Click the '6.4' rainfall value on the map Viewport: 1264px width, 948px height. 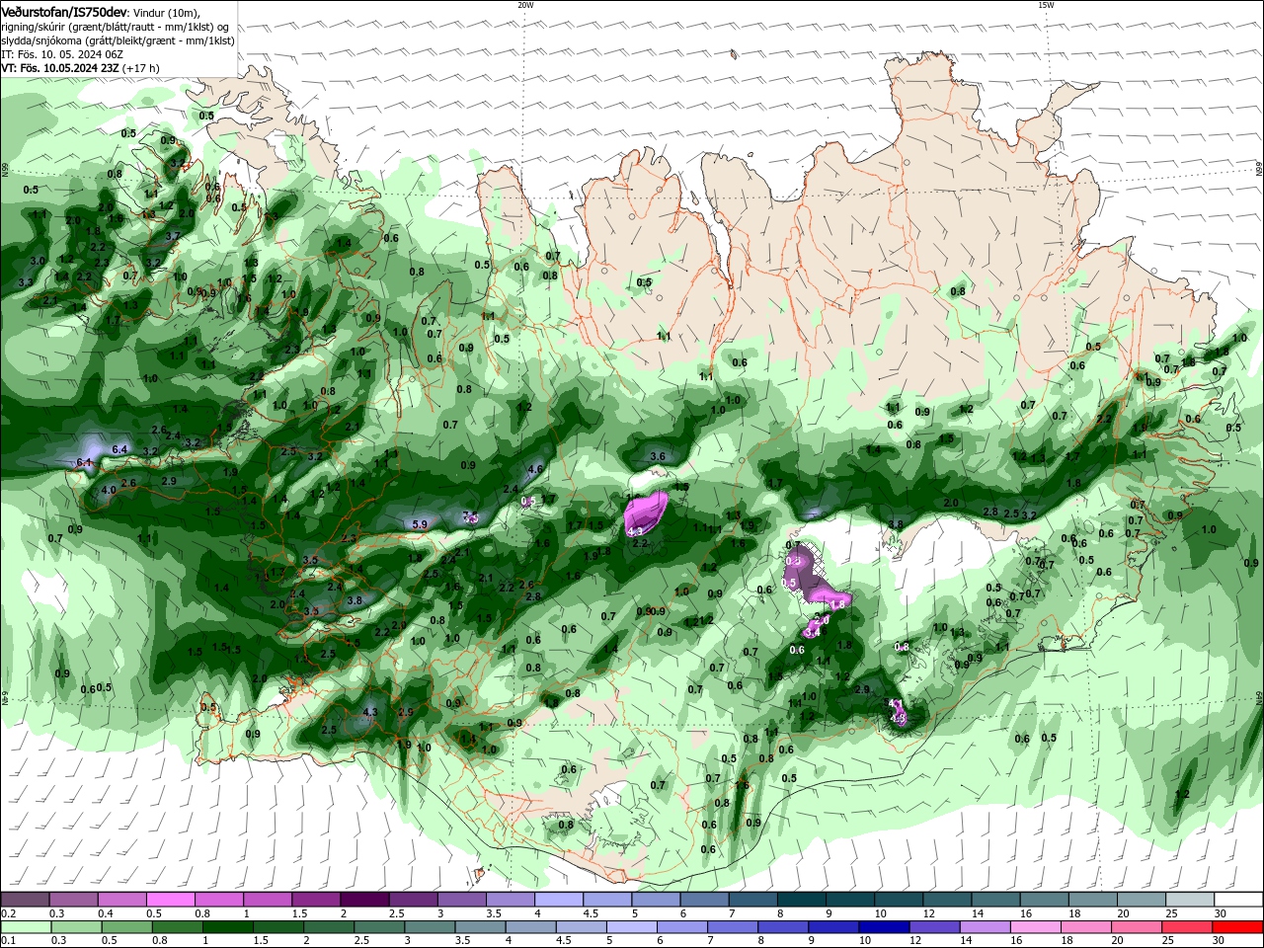(x=120, y=449)
